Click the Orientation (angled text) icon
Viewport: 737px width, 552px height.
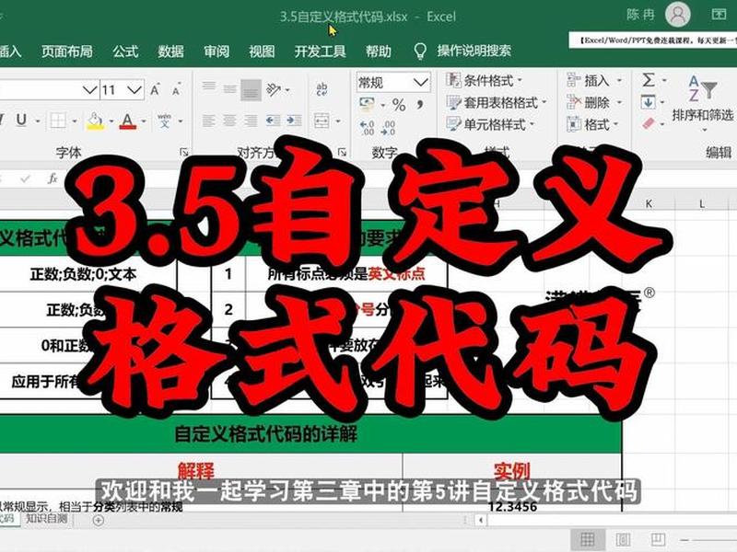(274, 89)
